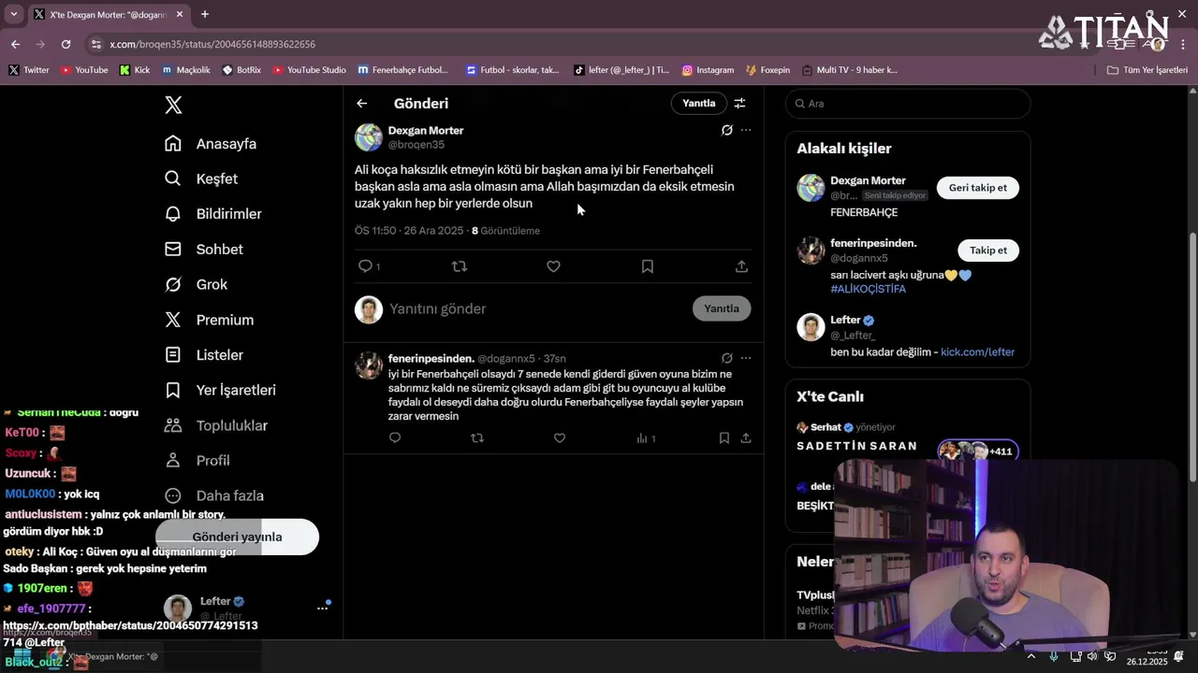Image resolution: width=1198 pixels, height=673 pixels.
Task: Click the X logo in sidebar
Action: 173,105
